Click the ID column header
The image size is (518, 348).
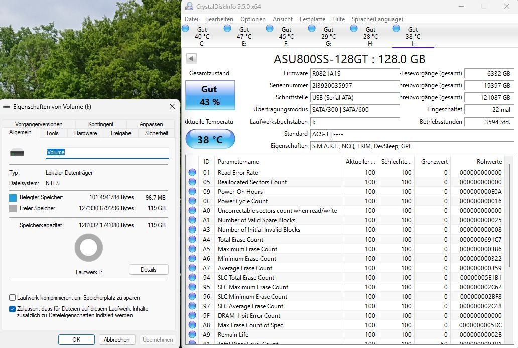[x=206, y=162]
